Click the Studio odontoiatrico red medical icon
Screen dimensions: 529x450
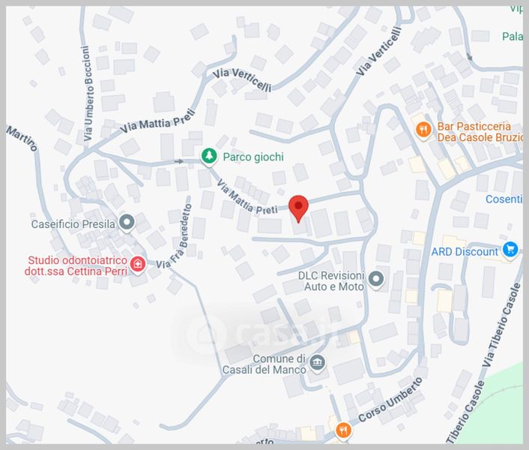[138, 264]
